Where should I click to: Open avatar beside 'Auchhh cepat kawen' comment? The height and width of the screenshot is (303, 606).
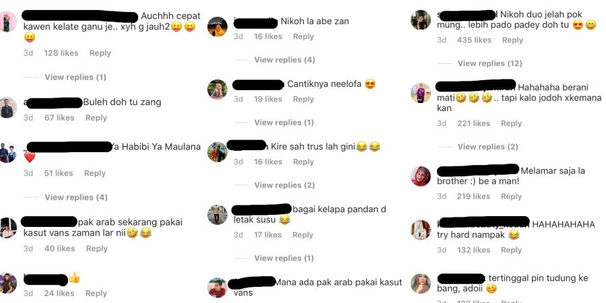pyautogui.click(x=7, y=22)
